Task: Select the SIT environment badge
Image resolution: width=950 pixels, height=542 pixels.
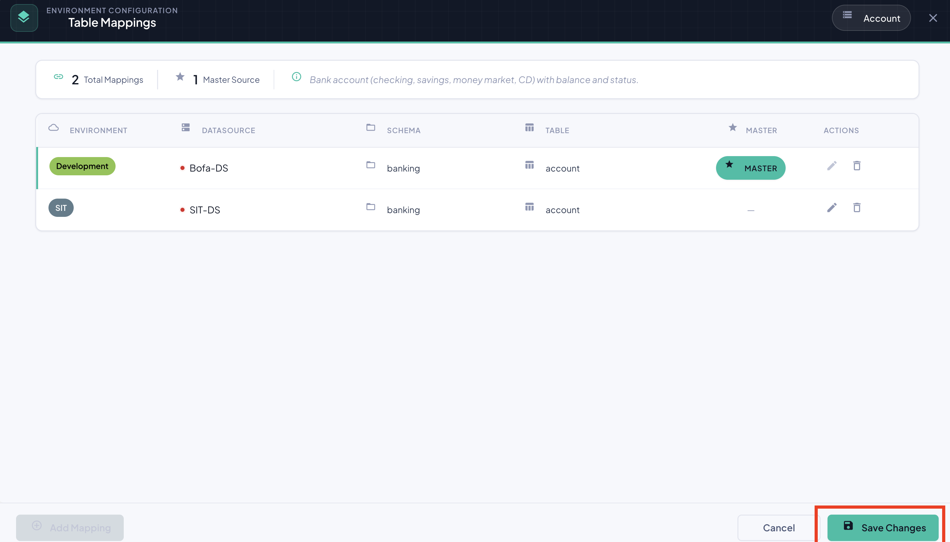Action: 61,208
